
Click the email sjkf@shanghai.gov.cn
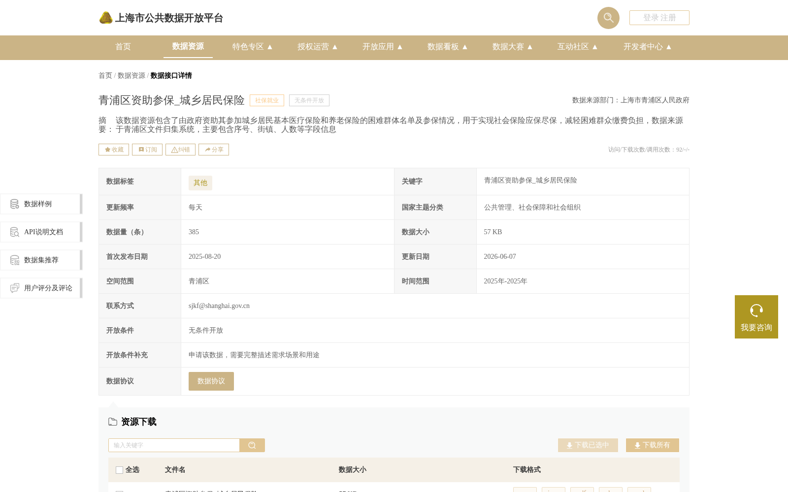(x=219, y=306)
